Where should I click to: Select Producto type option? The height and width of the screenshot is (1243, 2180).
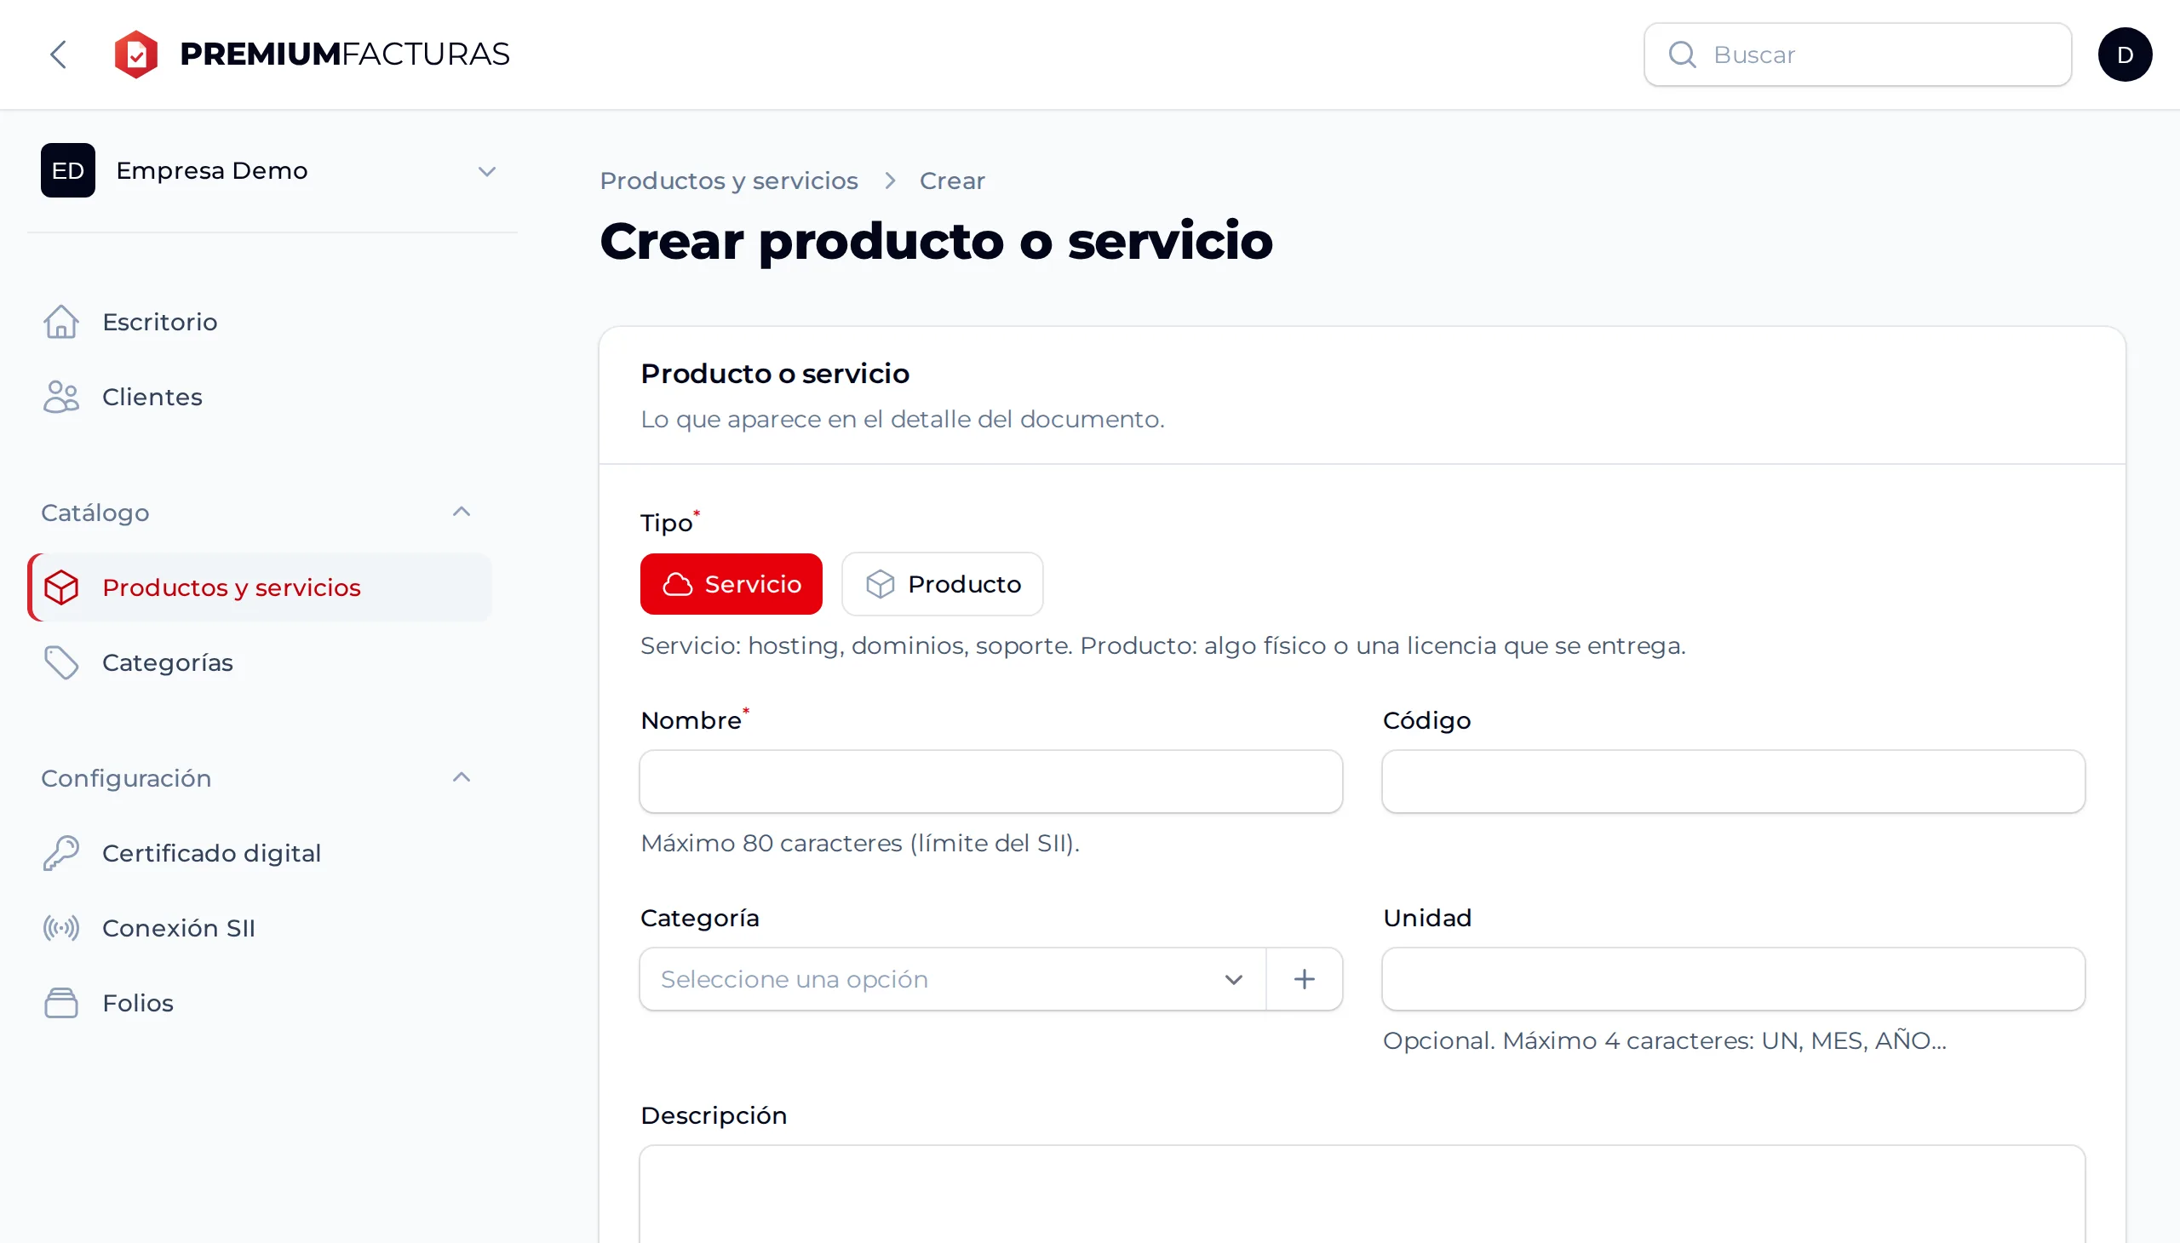942,584
